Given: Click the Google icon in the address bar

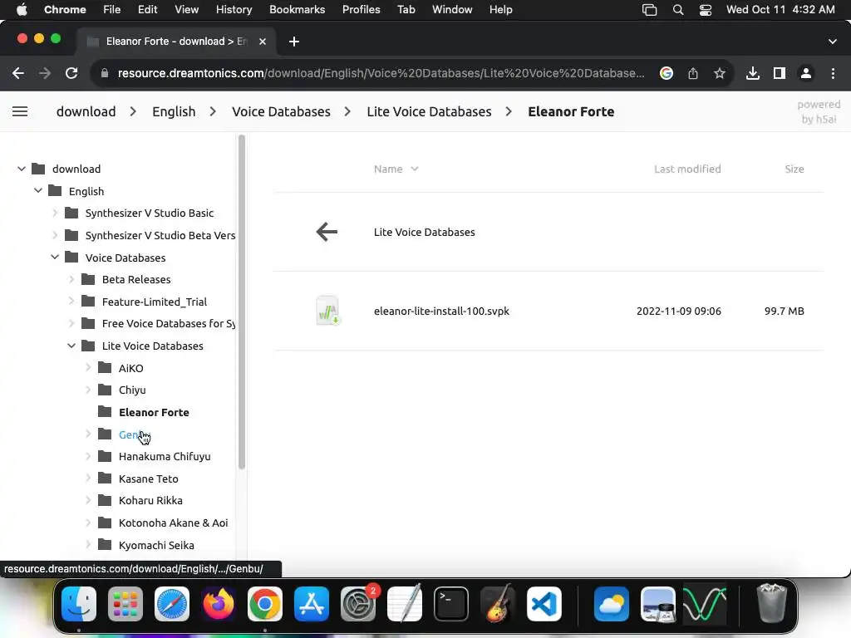Looking at the screenshot, I should pos(667,73).
